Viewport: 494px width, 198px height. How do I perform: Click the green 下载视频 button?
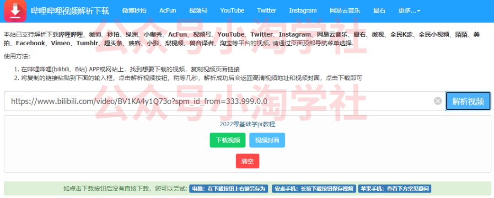click(227, 140)
